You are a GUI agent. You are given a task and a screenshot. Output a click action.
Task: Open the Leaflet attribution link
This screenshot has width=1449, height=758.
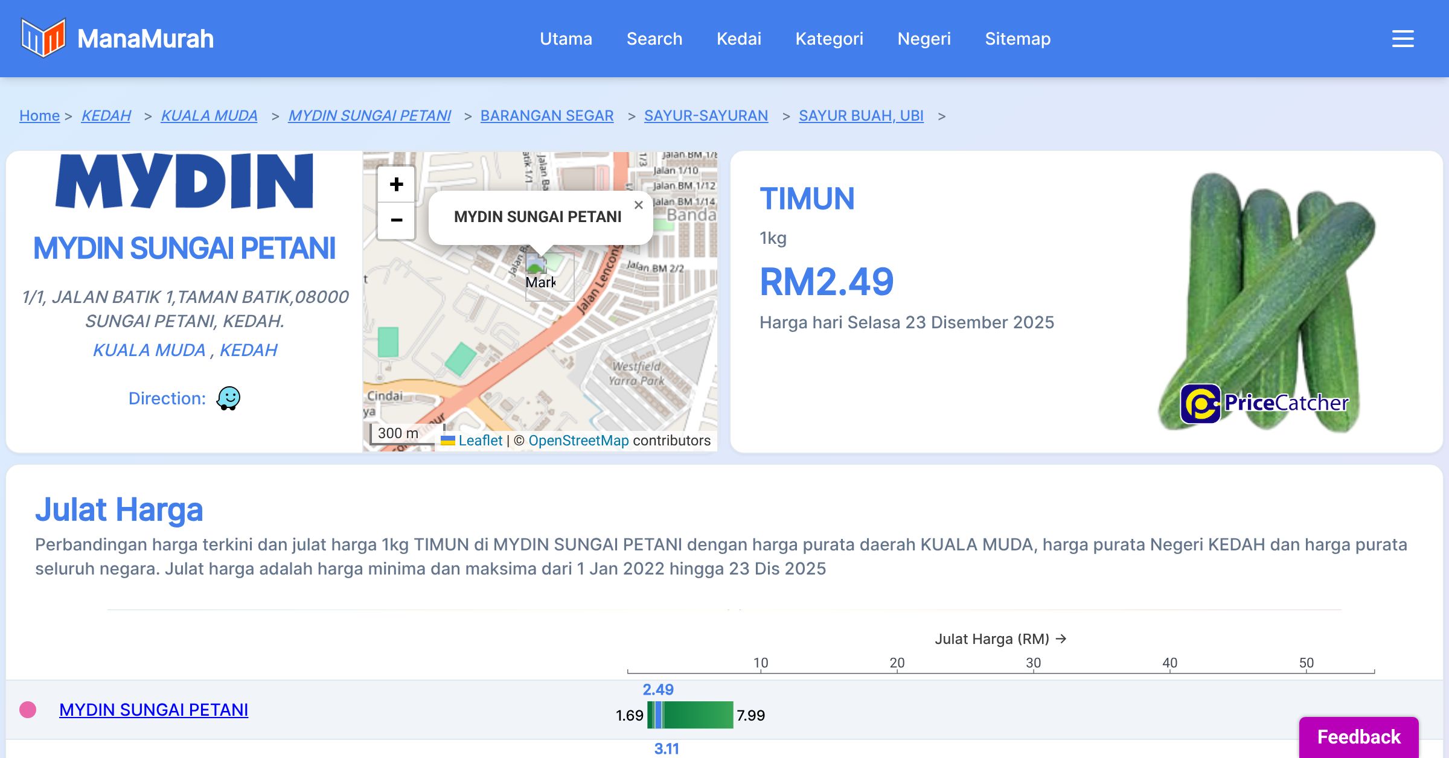[x=480, y=441]
